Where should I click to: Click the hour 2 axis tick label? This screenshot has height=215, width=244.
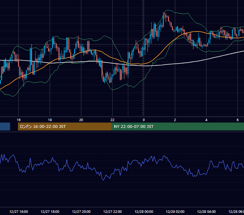click(x=175, y=120)
